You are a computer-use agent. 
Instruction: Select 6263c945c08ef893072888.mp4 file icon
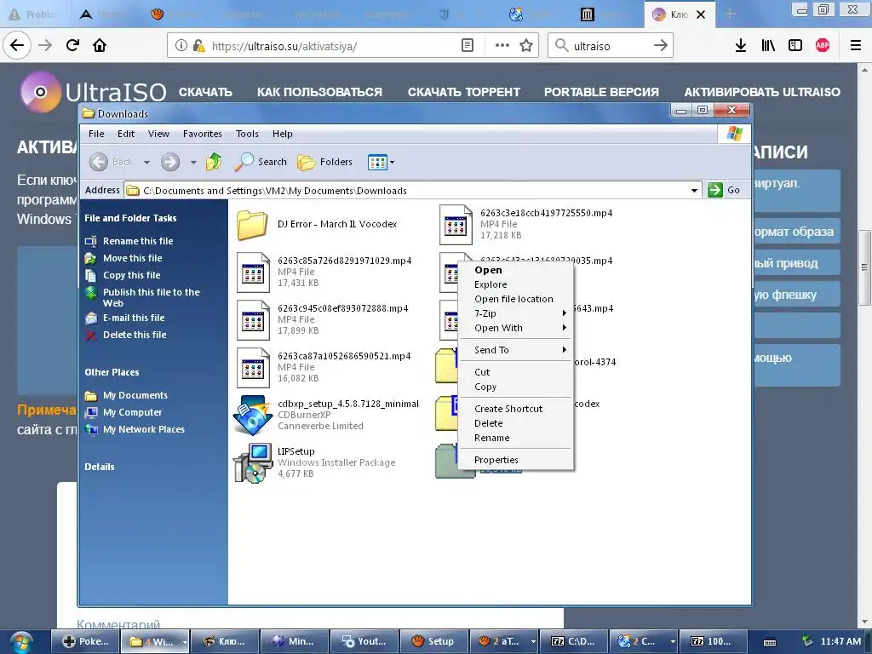253,320
